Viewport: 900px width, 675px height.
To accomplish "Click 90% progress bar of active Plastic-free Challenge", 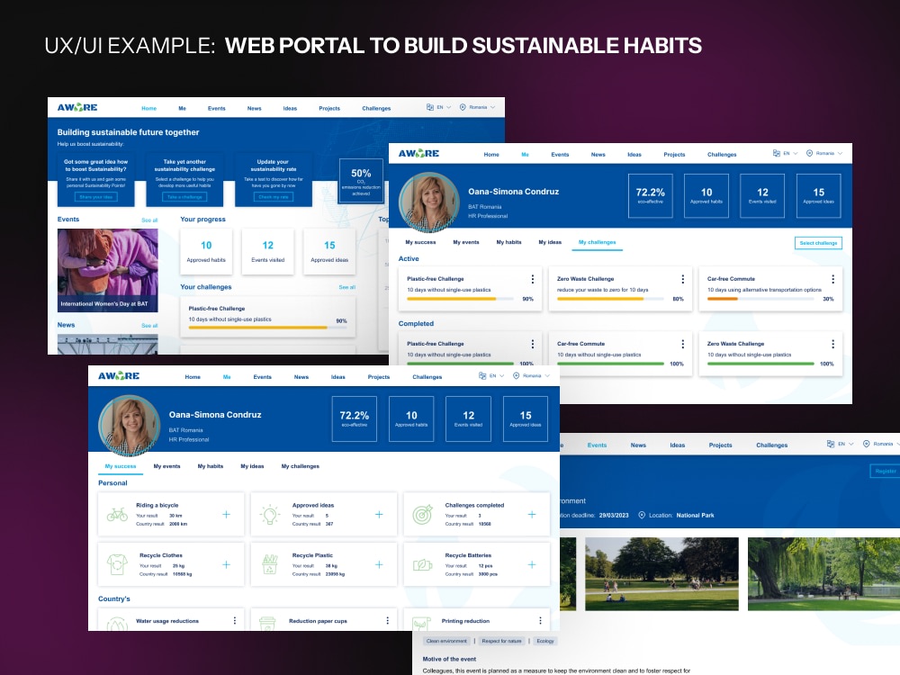I will pyautogui.click(x=460, y=299).
